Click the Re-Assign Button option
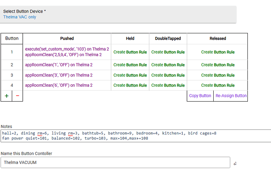271x171 pixels. 231,96
